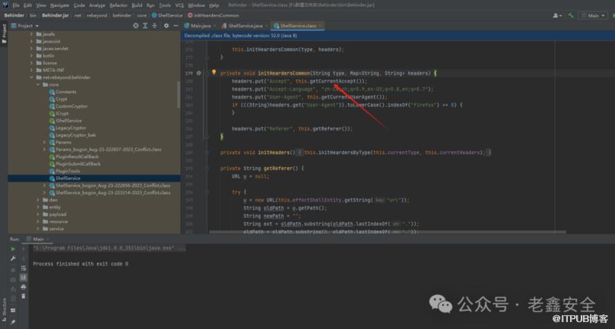615x329 pixels.
Task: Toggle the Project tool window side tab
Action: pos(3,32)
